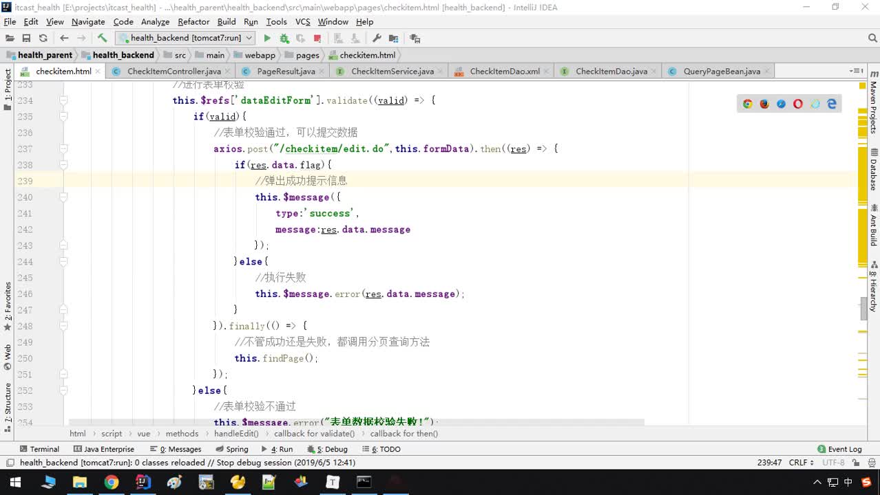
Task: Collapse the code fold at line 248
Action: (x=63, y=326)
